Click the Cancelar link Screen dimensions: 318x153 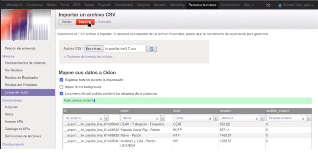[x=104, y=22]
